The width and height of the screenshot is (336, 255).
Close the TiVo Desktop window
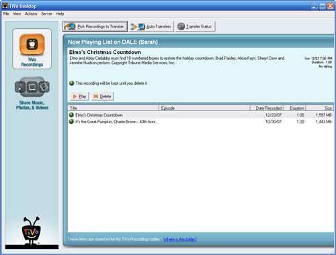[x=331, y=6]
